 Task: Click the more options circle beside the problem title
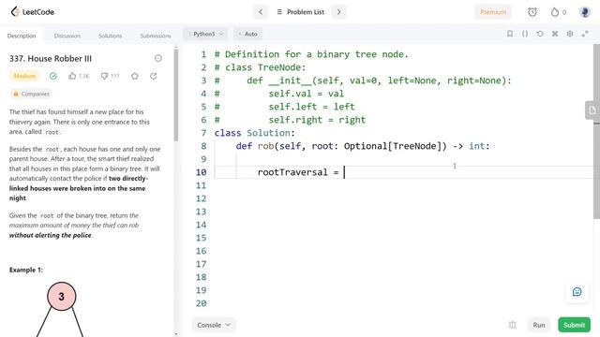(x=158, y=58)
